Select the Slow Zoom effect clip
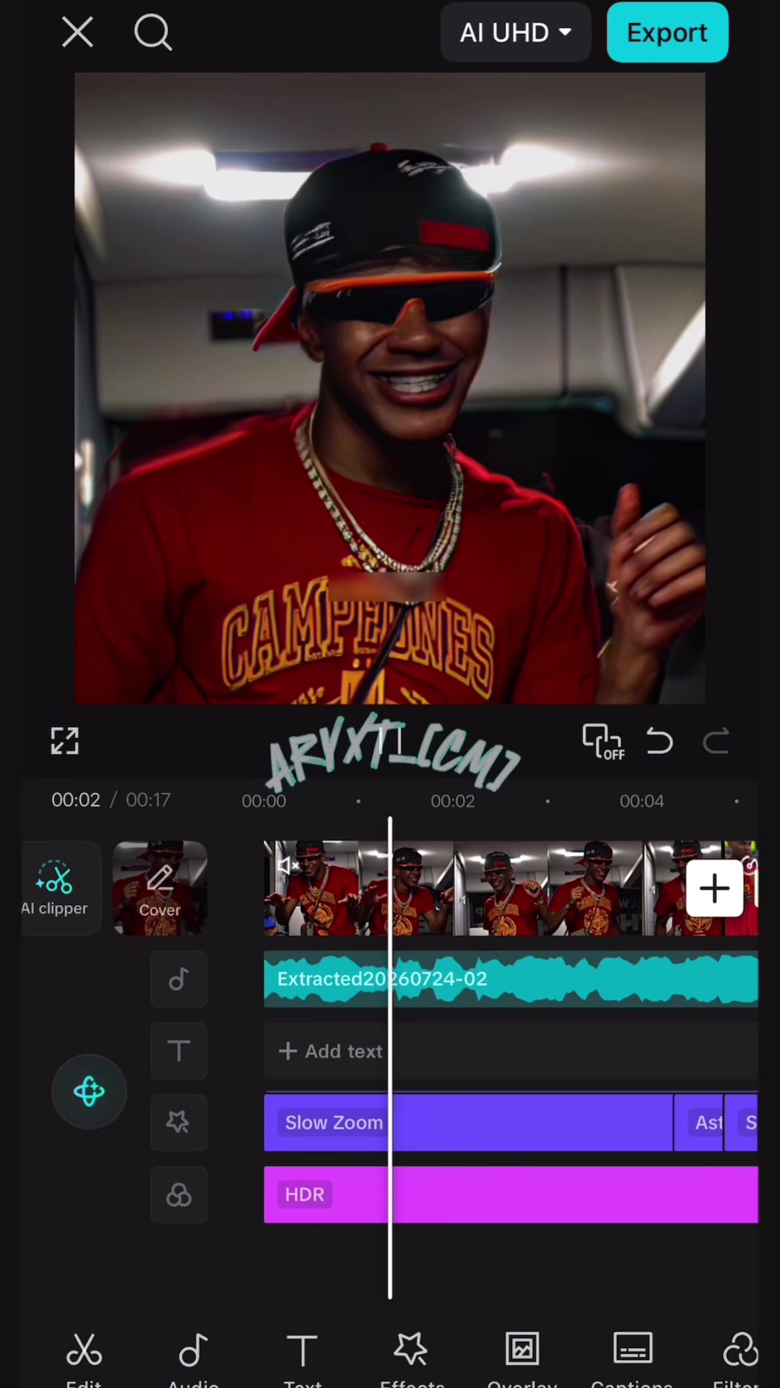 468,1123
